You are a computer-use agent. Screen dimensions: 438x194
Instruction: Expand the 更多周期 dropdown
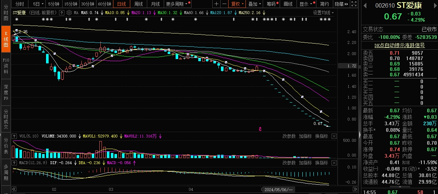[x=177, y=4]
